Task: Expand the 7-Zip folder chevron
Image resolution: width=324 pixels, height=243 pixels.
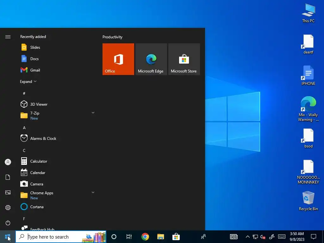Action: (x=93, y=113)
